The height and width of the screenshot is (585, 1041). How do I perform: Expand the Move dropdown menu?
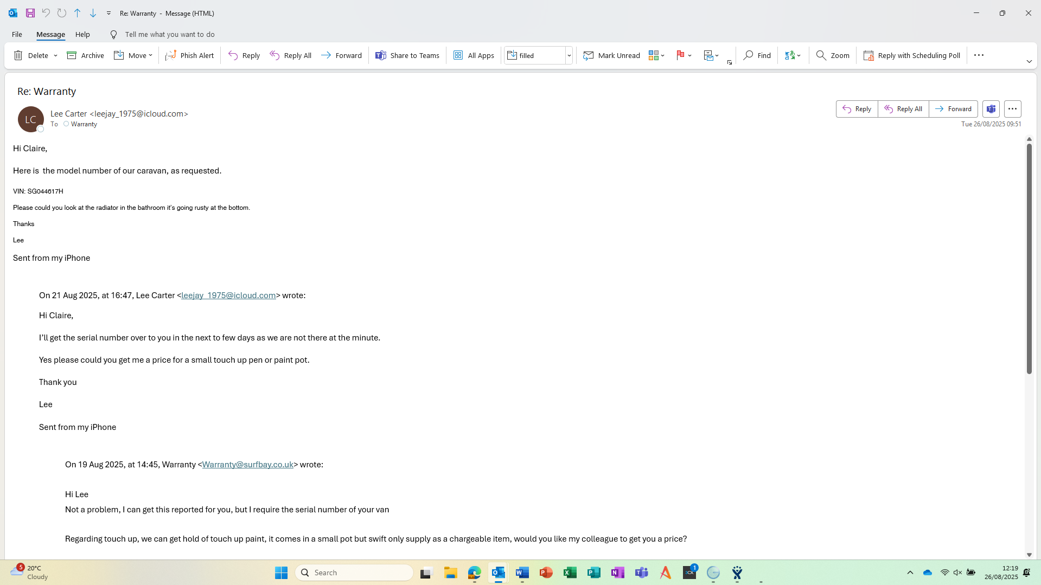[x=150, y=55]
